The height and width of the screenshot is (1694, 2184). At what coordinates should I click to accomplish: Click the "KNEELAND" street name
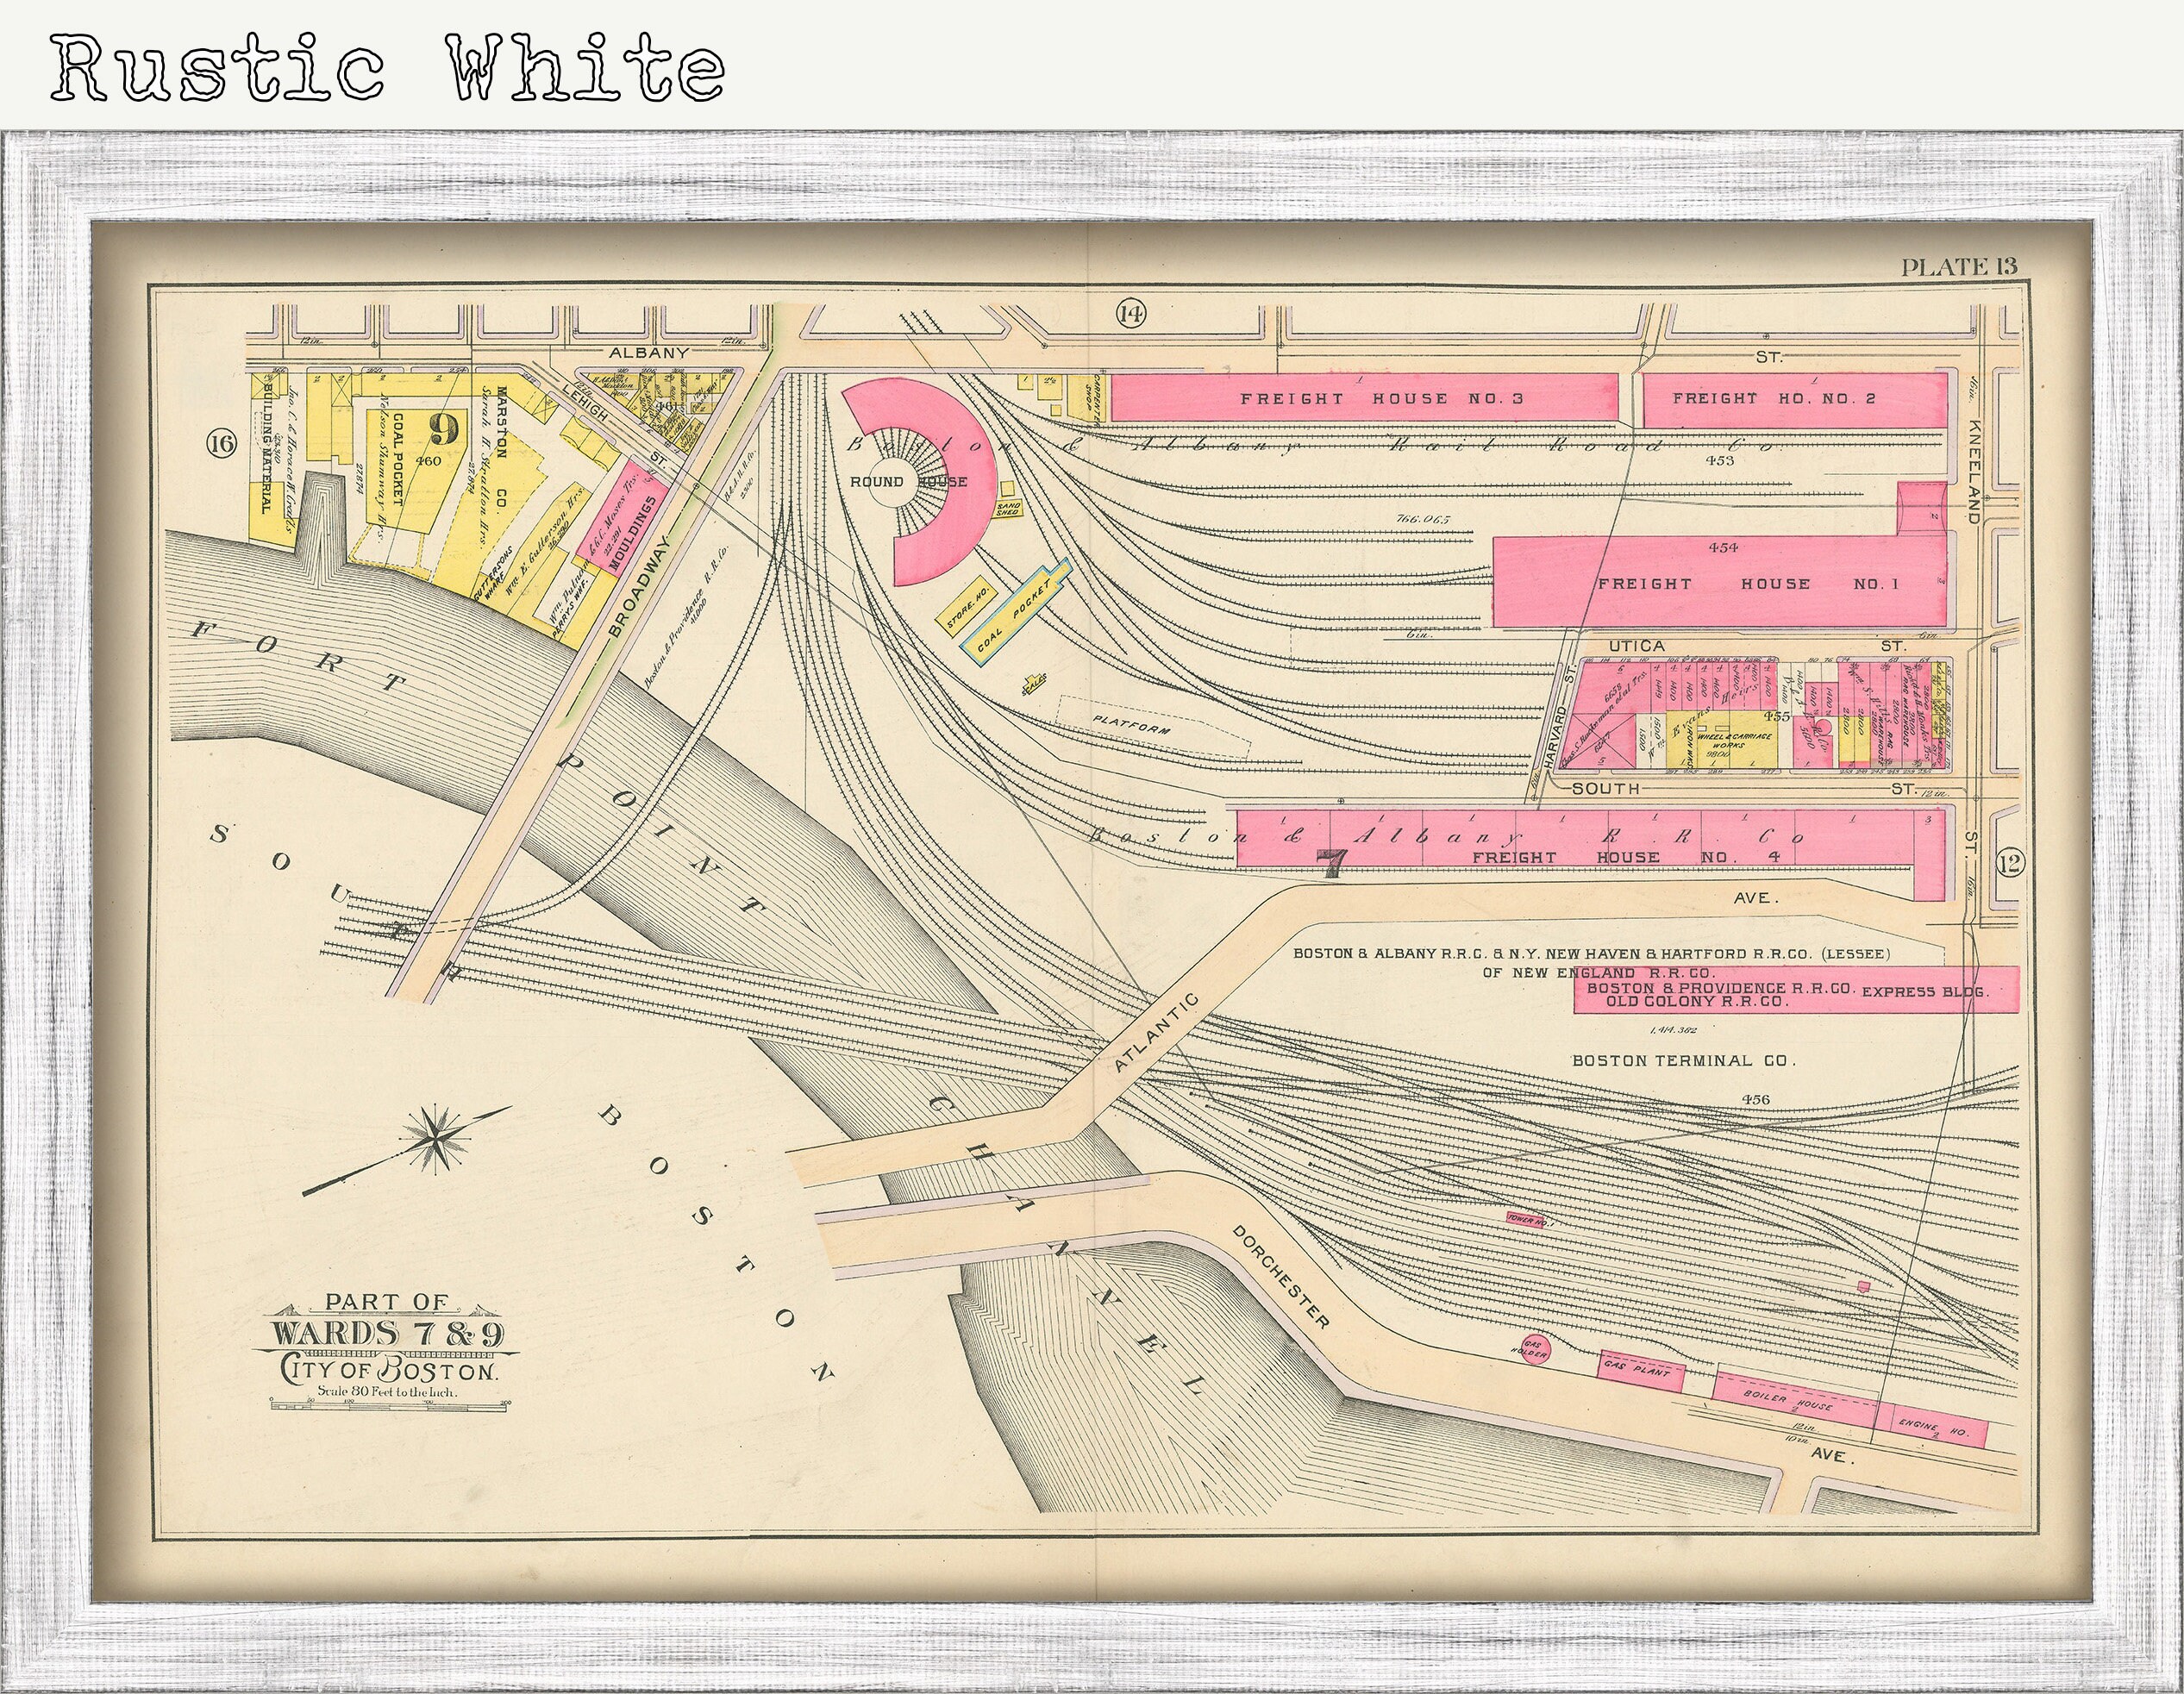[1972, 471]
